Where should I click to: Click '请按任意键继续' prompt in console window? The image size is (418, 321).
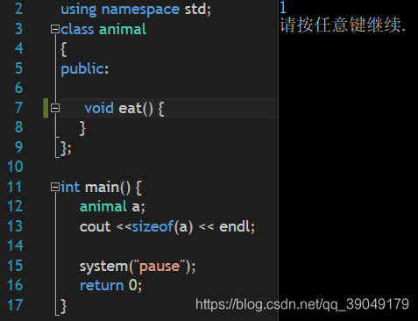[343, 25]
